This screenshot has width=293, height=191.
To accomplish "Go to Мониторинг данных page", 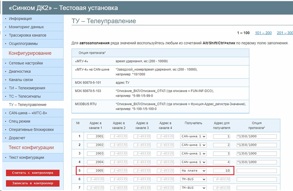I will point(26,27).
